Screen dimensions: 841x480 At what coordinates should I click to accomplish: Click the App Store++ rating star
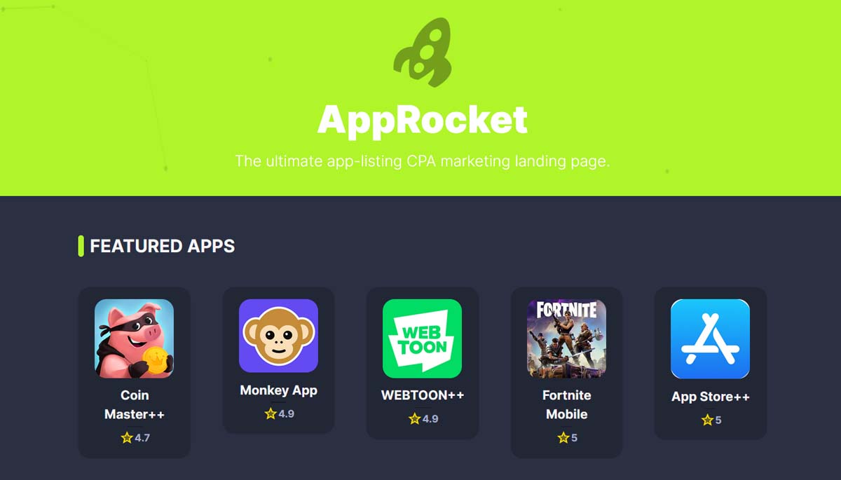707,420
